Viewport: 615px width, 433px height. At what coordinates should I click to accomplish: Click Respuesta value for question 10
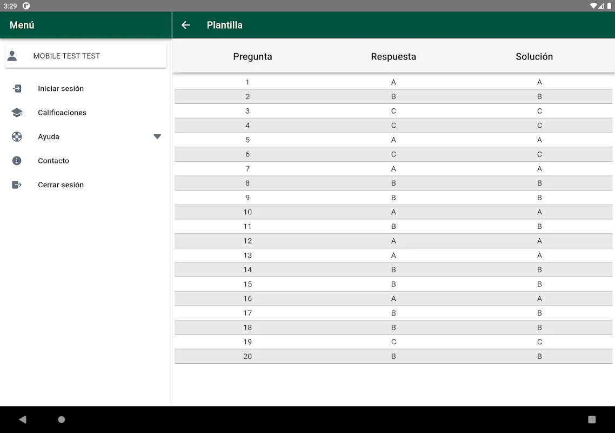point(393,212)
